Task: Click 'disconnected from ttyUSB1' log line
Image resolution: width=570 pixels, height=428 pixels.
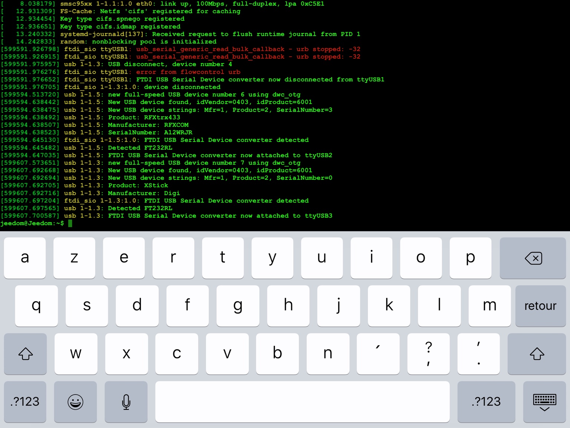Action: (x=193, y=80)
